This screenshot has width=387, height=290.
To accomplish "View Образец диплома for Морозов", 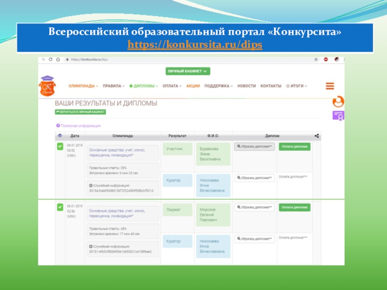I will [254, 207].
